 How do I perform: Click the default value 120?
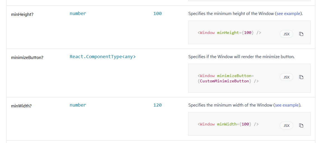(157, 105)
